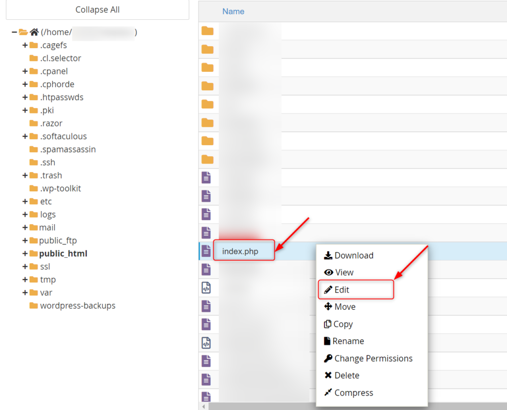Click the Download icon in the context menu
507x410 pixels.
coord(328,255)
